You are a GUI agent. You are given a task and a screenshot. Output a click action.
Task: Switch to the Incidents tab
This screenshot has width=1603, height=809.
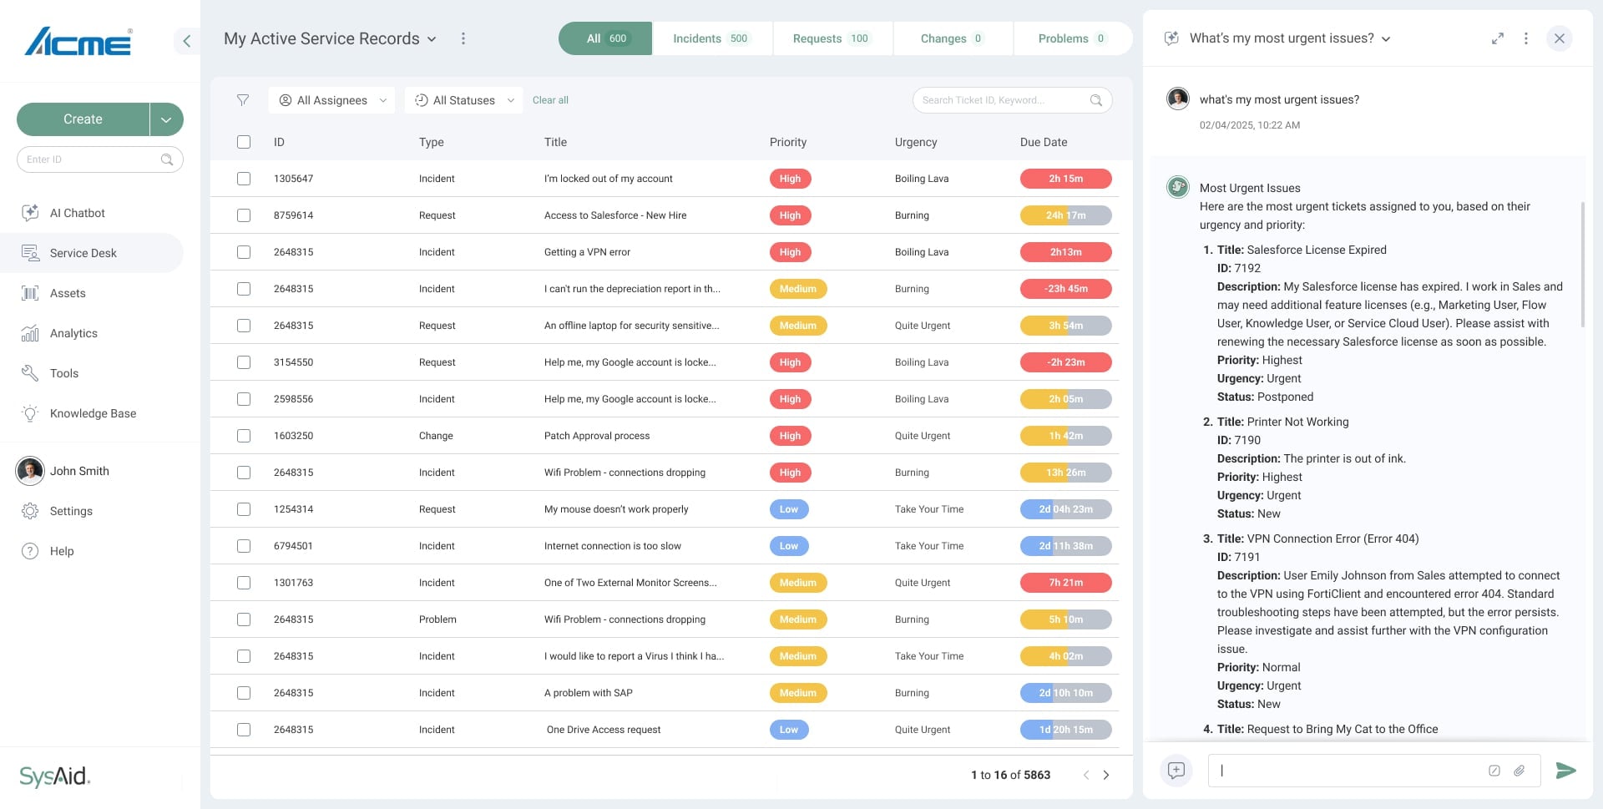(711, 38)
